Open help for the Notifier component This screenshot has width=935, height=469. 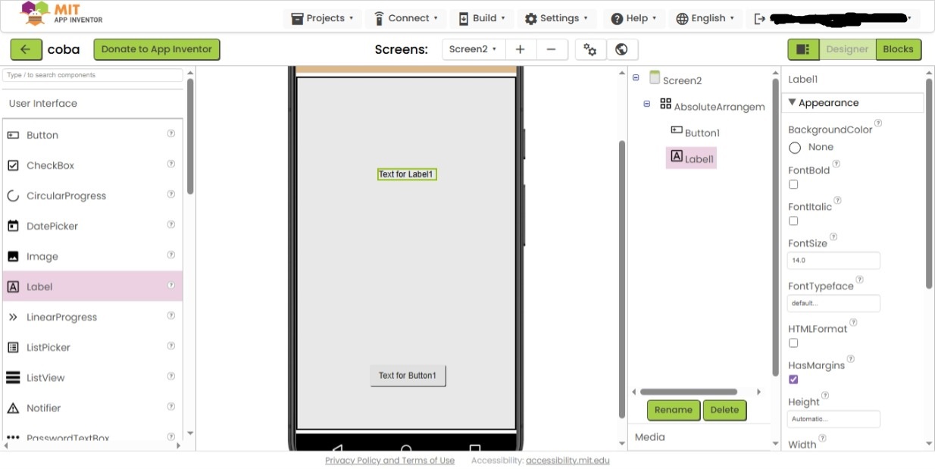(x=171, y=406)
